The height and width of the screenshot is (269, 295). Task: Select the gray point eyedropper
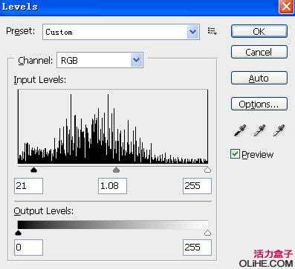[259, 130]
